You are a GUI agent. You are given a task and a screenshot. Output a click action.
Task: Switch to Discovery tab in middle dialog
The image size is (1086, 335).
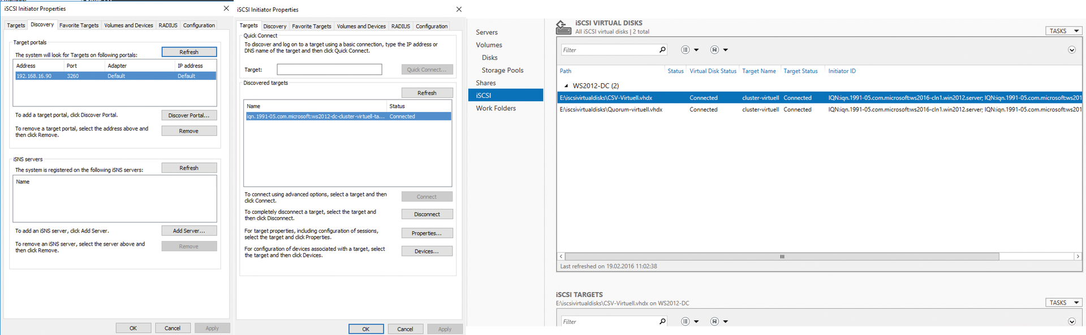275,26
